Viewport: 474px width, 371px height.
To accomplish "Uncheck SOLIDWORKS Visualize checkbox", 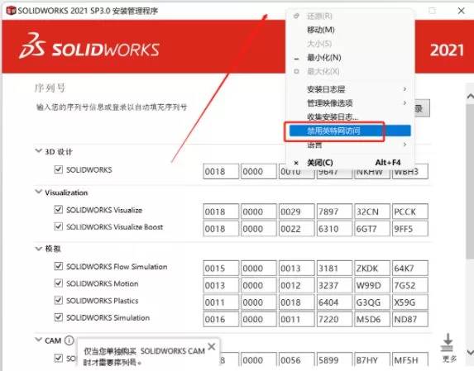I will click(x=59, y=210).
